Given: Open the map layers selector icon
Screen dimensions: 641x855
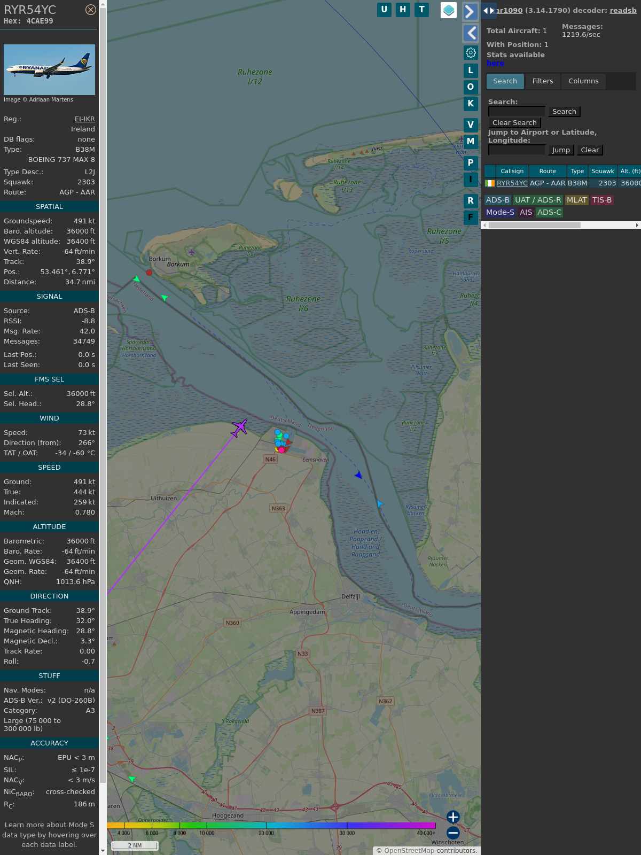Looking at the screenshot, I should pos(449,10).
